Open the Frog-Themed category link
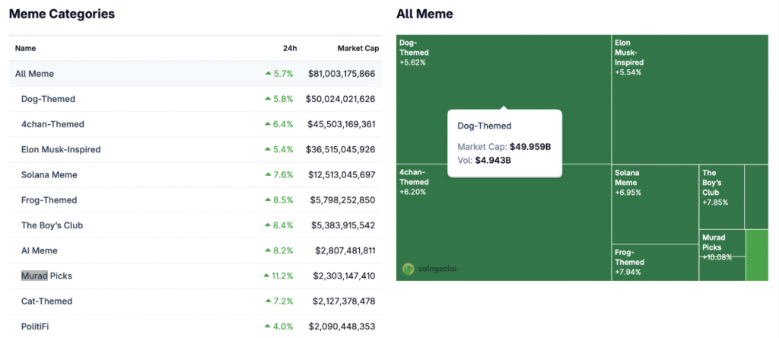 [49, 200]
